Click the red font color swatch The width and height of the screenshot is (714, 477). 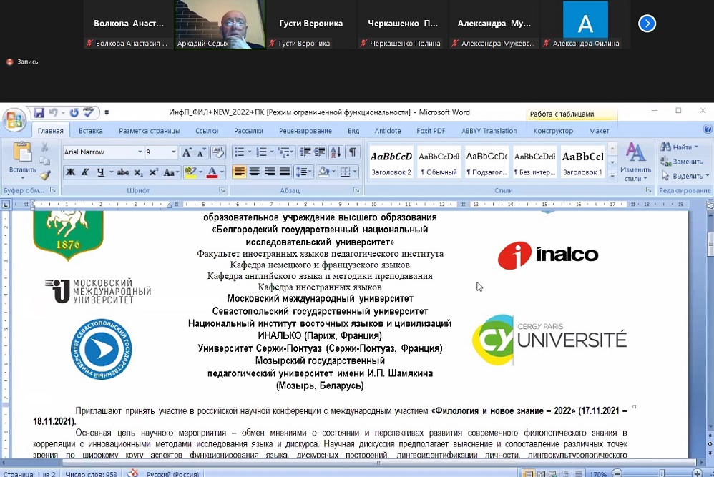pyautogui.click(x=211, y=172)
